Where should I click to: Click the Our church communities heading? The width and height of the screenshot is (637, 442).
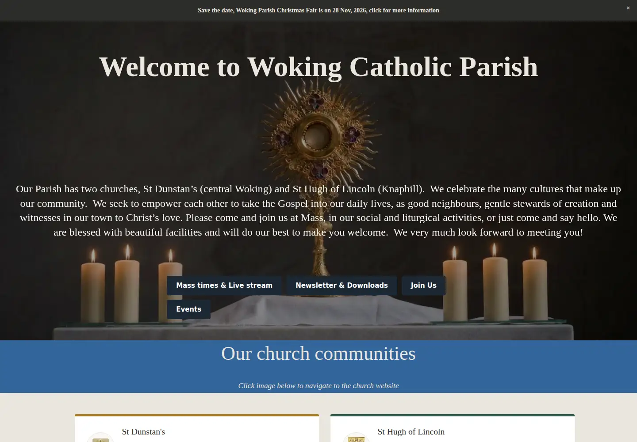click(318, 354)
